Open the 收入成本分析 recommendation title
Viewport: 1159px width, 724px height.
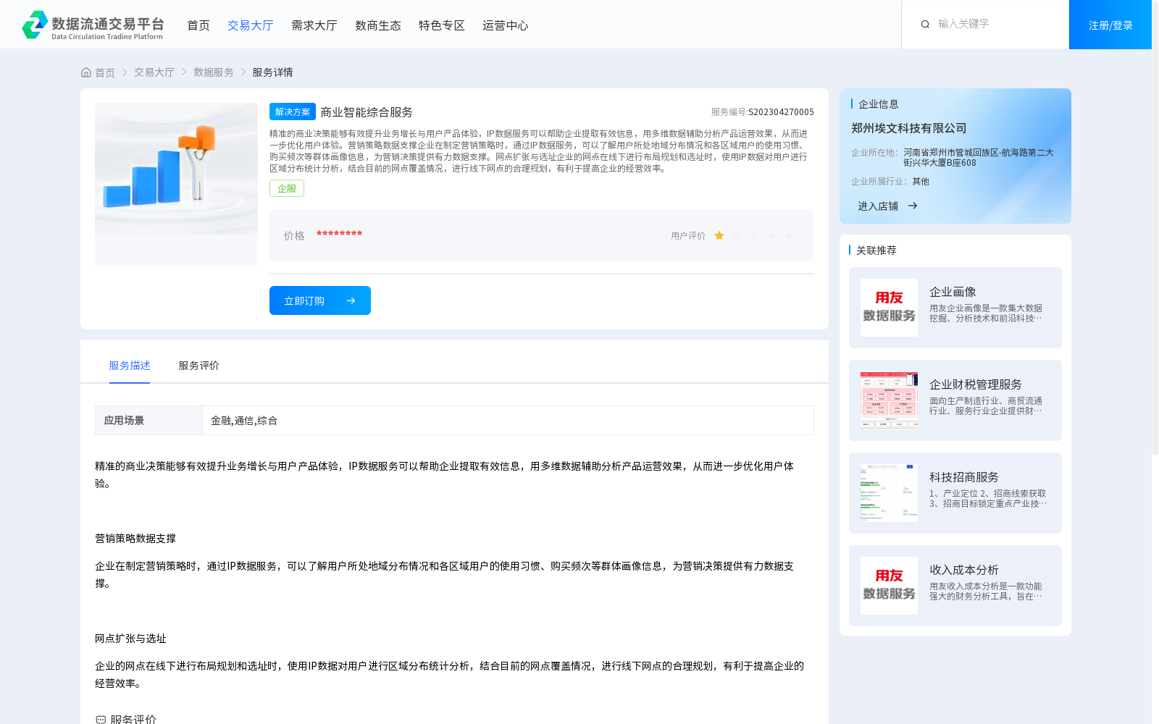click(964, 570)
